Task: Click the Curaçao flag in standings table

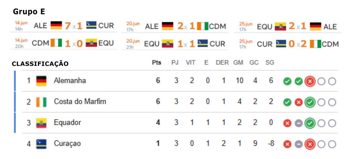Action: point(41,144)
